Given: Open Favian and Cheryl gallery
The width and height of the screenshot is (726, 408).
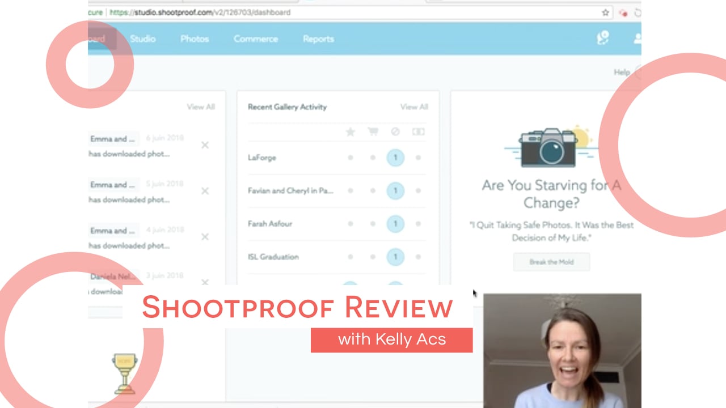Looking at the screenshot, I should coord(290,190).
